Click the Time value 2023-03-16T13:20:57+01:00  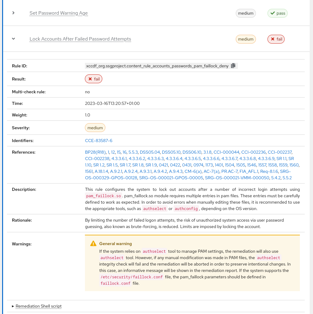pyautogui.click(x=112, y=103)
